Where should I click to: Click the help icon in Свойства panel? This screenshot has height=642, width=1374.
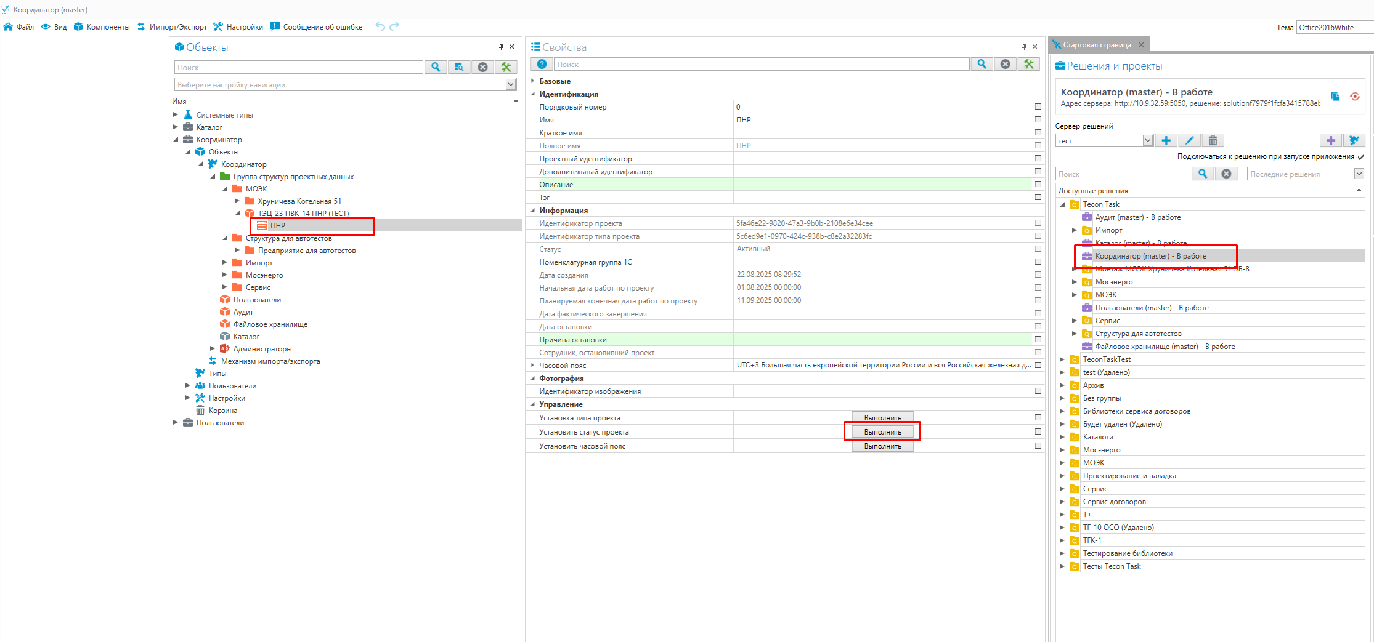[x=542, y=65]
